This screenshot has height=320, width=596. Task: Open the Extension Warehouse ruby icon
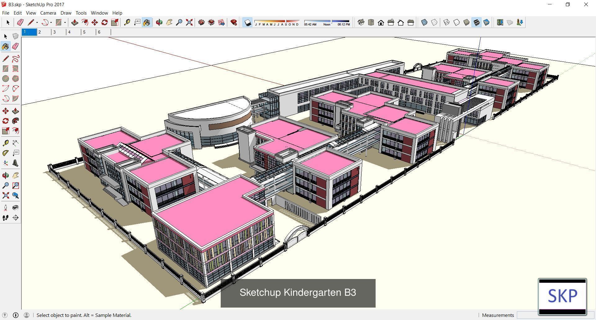click(234, 22)
